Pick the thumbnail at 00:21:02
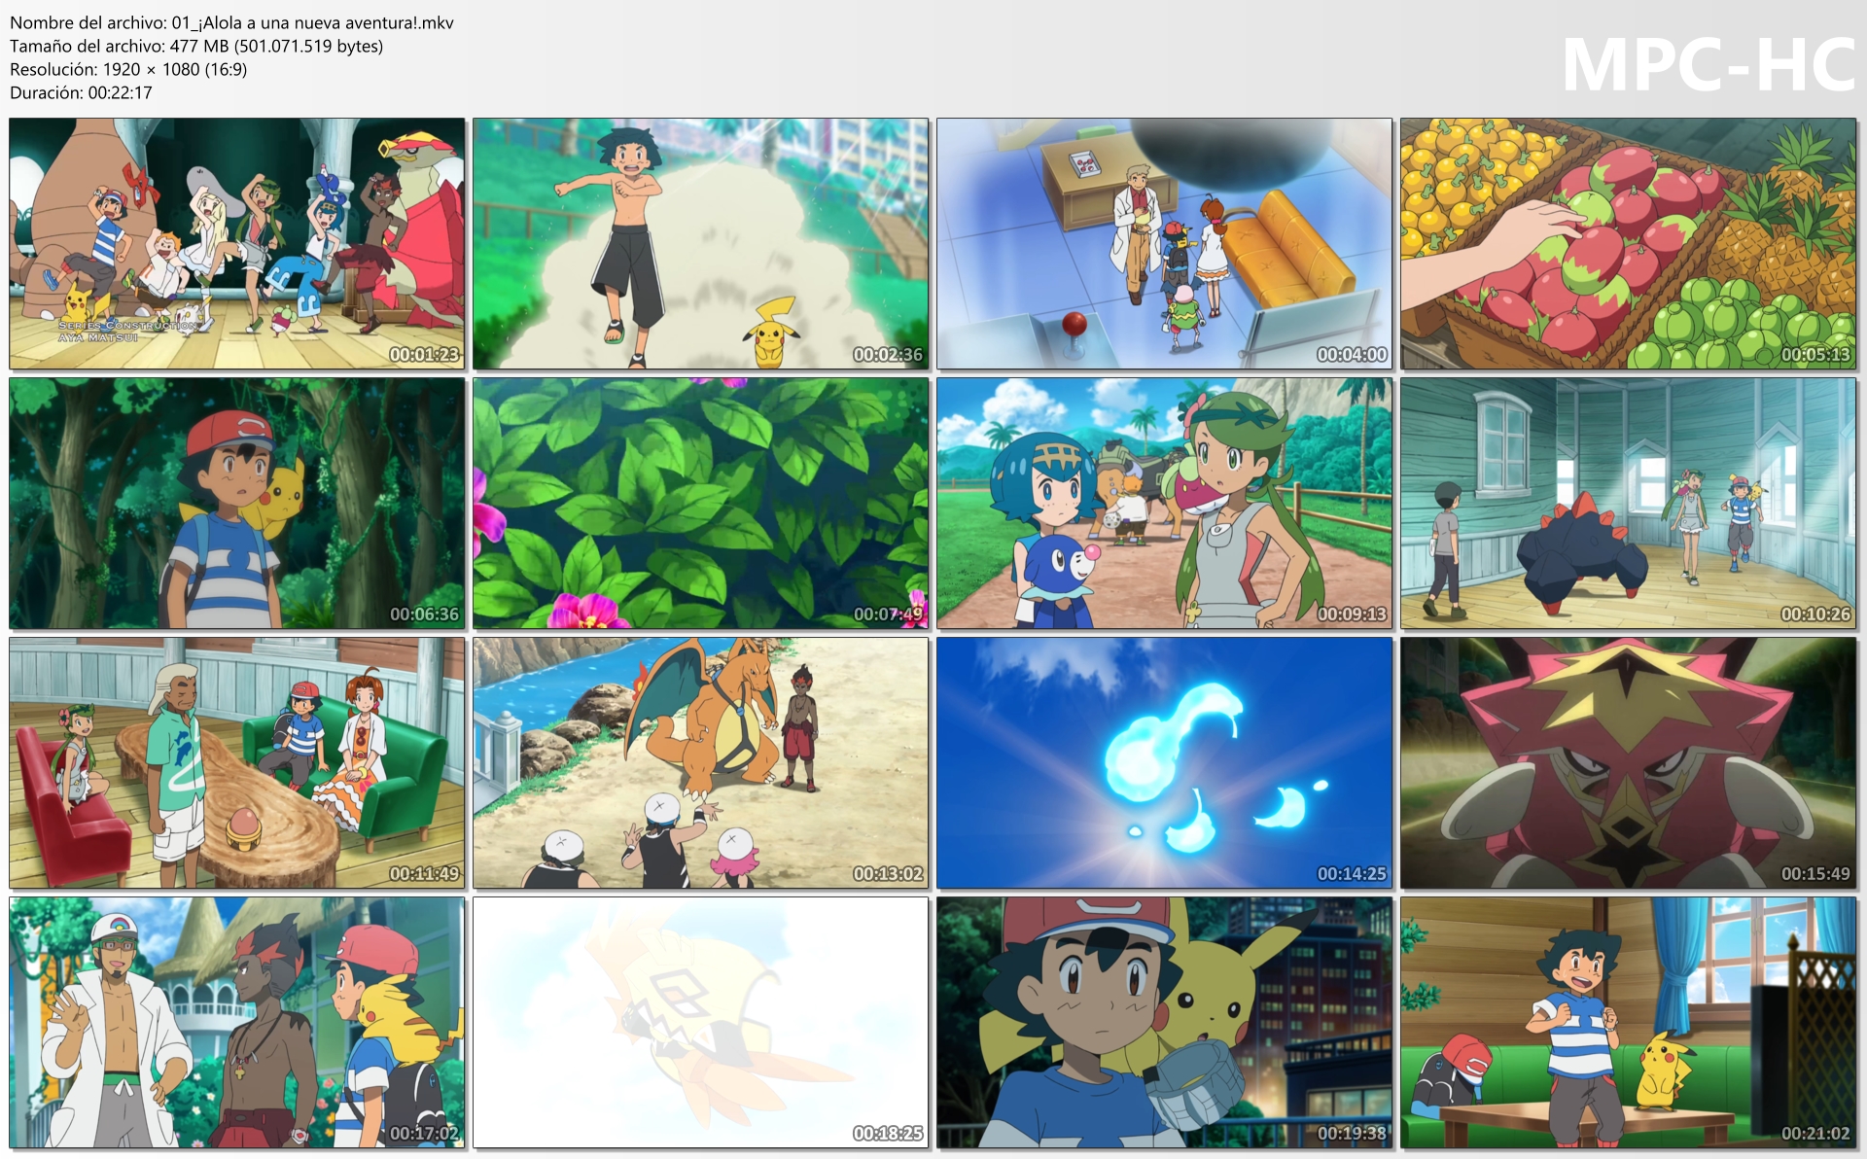Screen dimensions: 1867x1159 pos(1629,1023)
